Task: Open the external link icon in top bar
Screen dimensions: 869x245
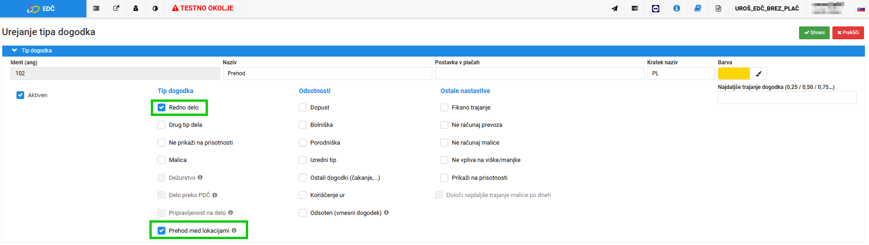Action: (x=116, y=8)
